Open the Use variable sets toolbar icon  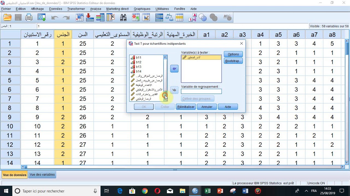pos(203,18)
